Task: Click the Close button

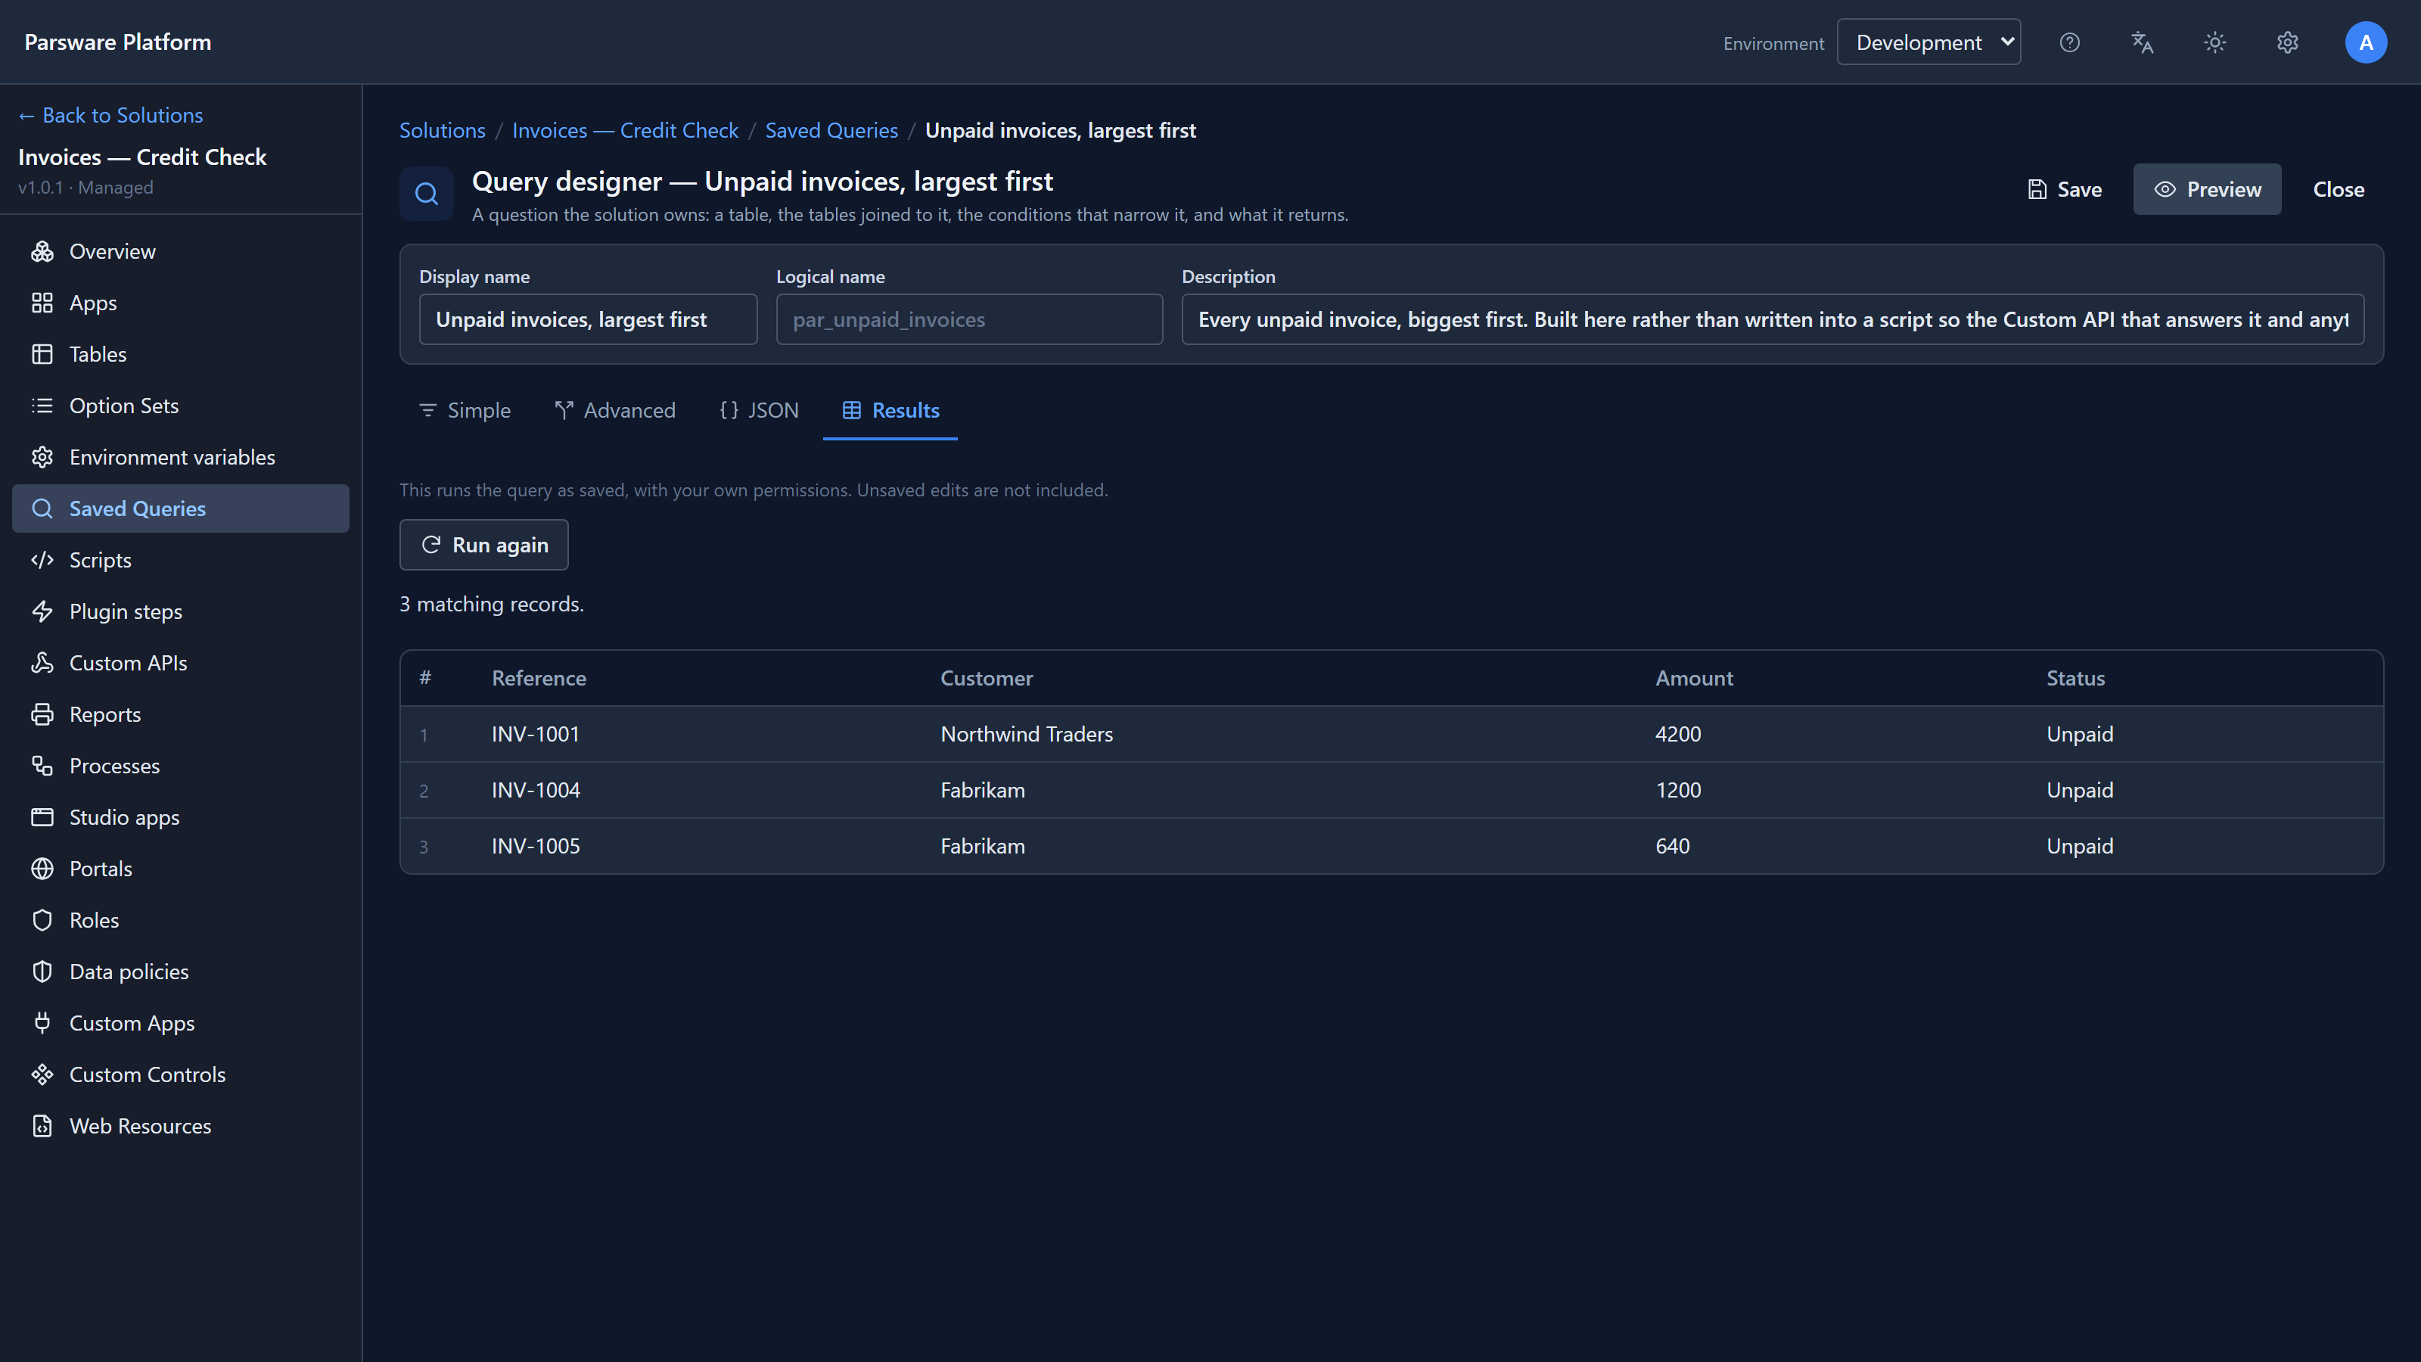Action: [2339, 189]
